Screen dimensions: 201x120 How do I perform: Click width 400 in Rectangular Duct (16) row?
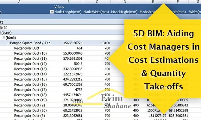107,85
